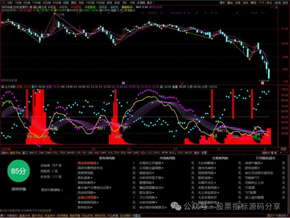Select the RSI indicator
This screenshot has height=218, width=290.
pyautogui.click(x=123, y=153)
